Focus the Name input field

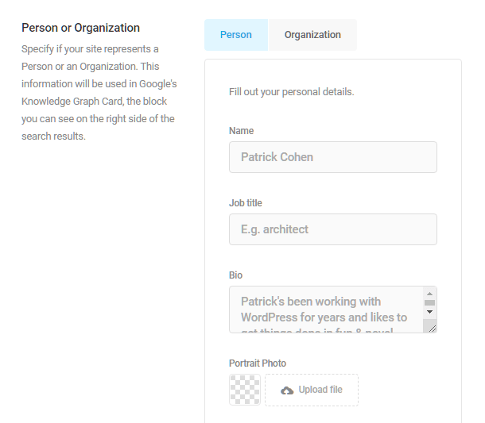333,157
